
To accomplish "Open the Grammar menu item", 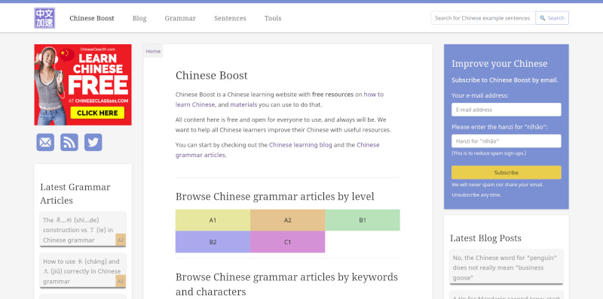I will tap(180, 18).
